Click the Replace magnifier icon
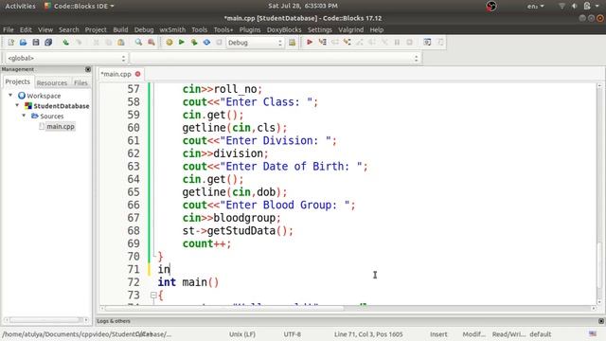The height and width of the screenshot is (341, 606). pyautogui.click(x=151, y=43)
